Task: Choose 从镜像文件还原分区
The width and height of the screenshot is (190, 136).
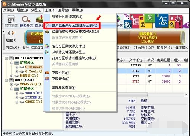Action: [69, 52]
